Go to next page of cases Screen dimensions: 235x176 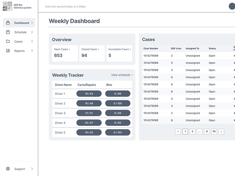[221, 132]
